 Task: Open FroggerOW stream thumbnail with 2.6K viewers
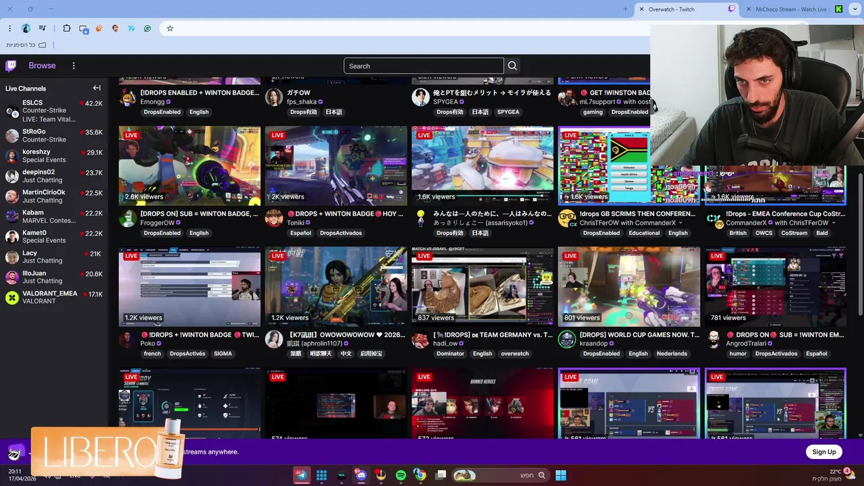point(190,165)
